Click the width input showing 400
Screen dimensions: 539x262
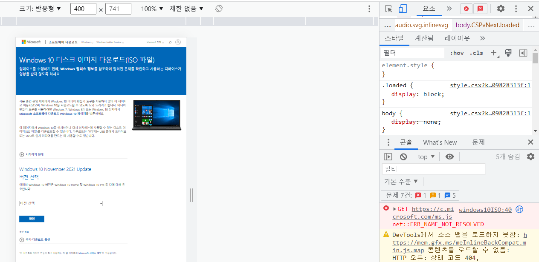pyautogui.click(x=83, y=9)
